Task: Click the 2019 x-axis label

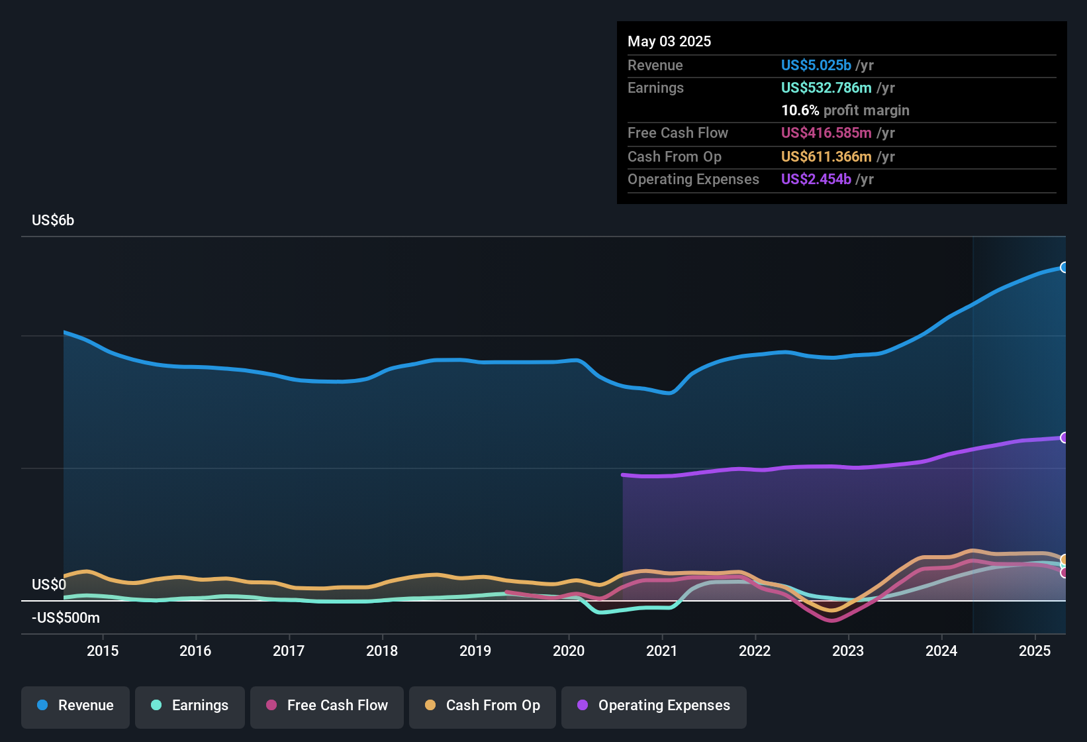Action: (x=475, y=651)
